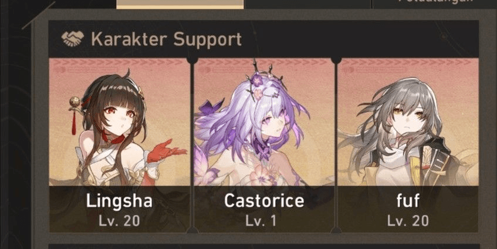Click the divider pin between Castorice and fuf
497x249 pixels.
point(336,60)
